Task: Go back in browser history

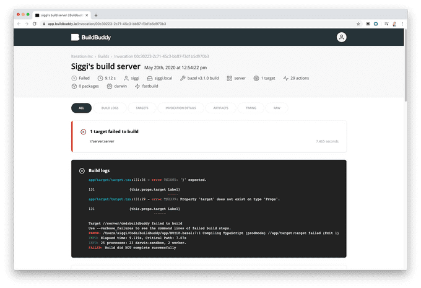Action: pyautogui.click(x=19, y=24)
